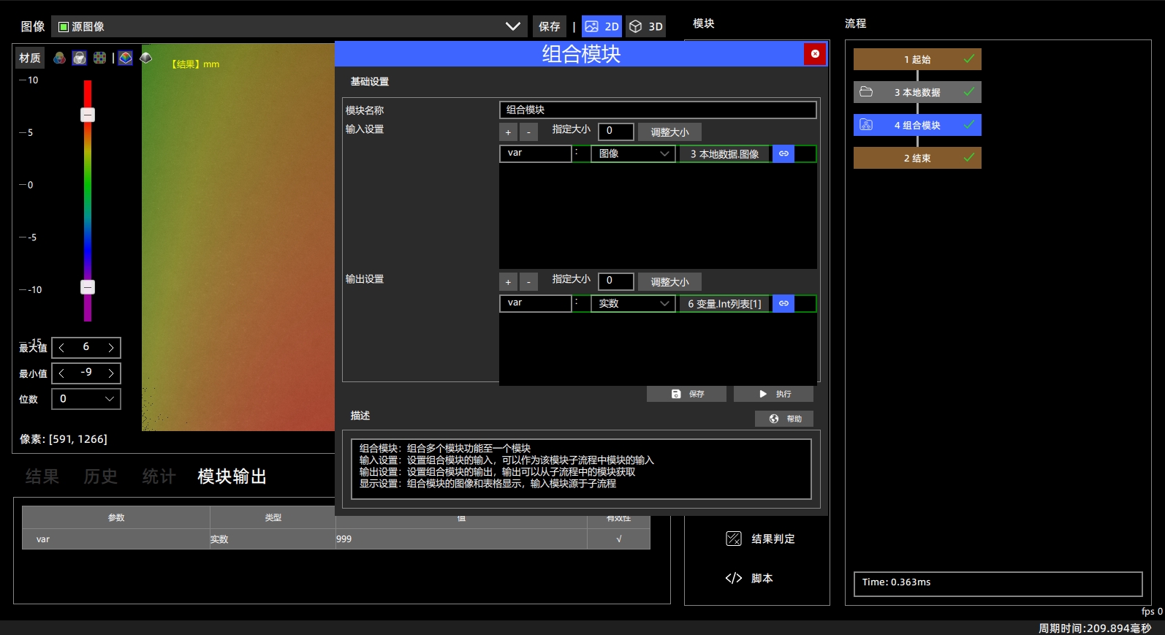Select the gray height-map shading icon
The image size is (1165, 635).
click(146, 58)
